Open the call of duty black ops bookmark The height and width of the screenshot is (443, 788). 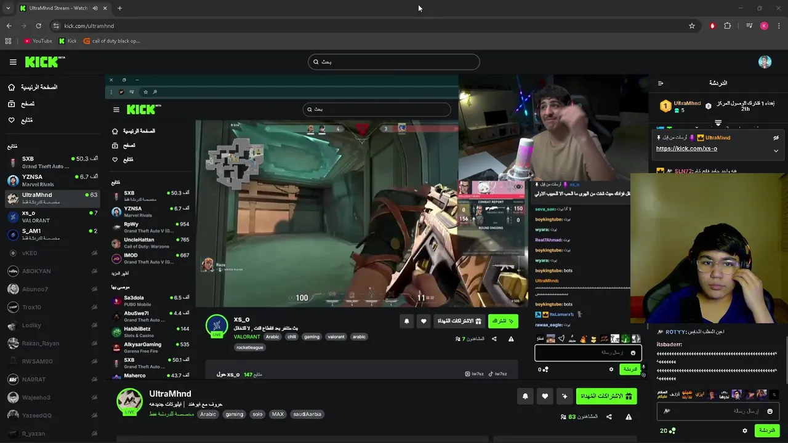coord(112,41)
